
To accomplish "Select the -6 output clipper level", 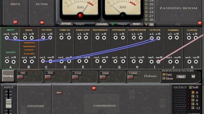I will click(193, 100).
